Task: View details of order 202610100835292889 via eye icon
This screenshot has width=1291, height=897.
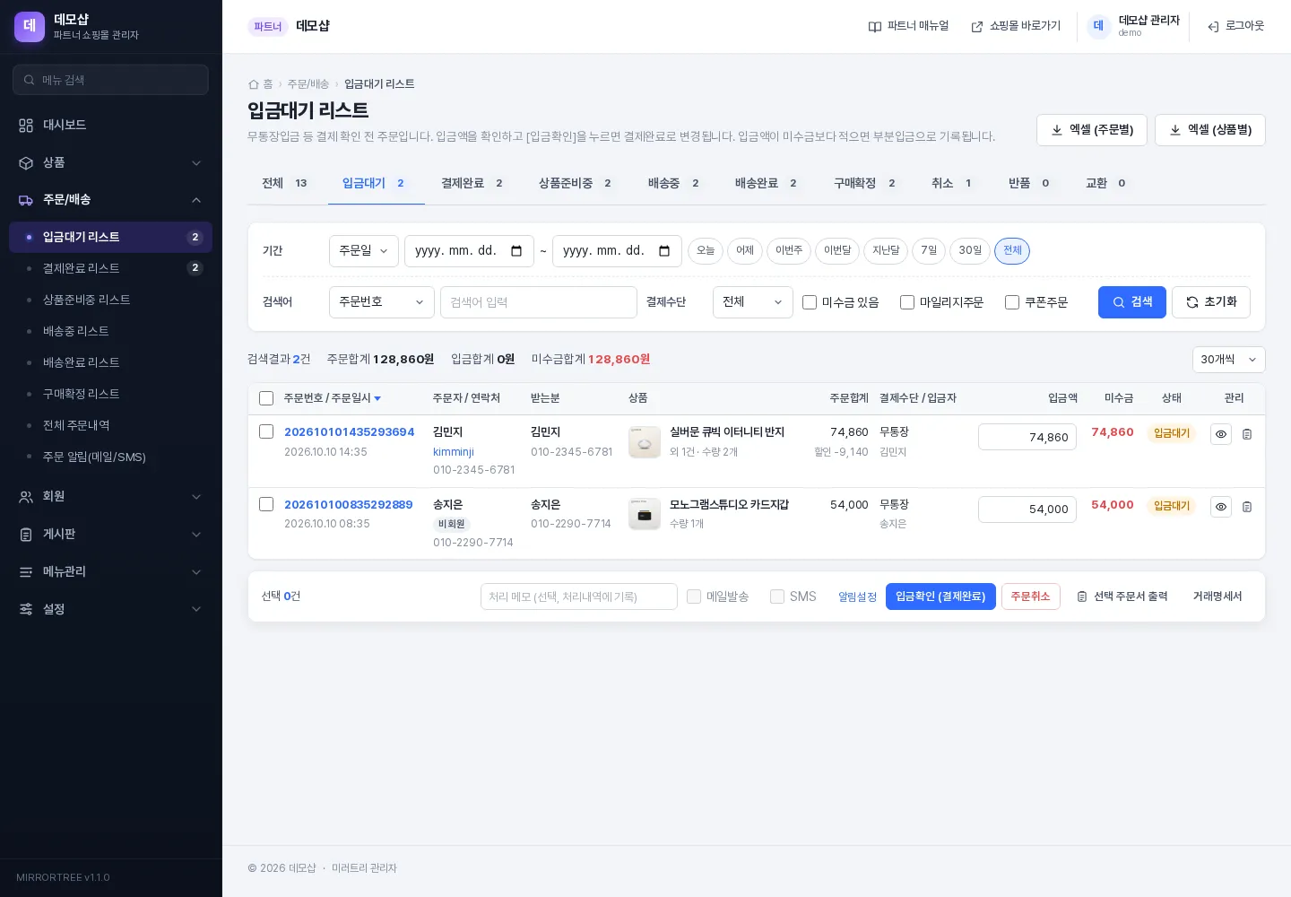Action: [x=1221, y=507]
